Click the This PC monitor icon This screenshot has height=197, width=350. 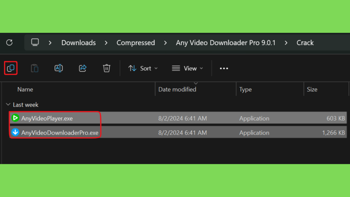[x=35, y=42]
